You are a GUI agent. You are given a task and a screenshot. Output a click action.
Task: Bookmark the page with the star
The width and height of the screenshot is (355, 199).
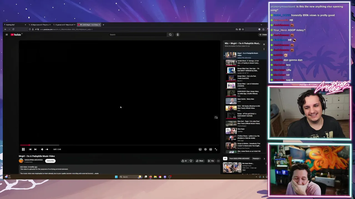pos(243,29)
